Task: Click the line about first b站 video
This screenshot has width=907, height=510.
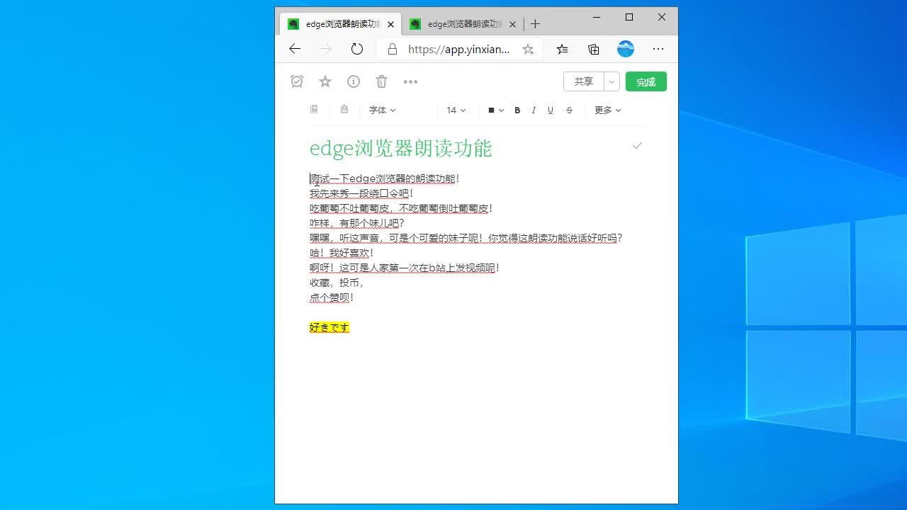Action: (x=405, y=268)
